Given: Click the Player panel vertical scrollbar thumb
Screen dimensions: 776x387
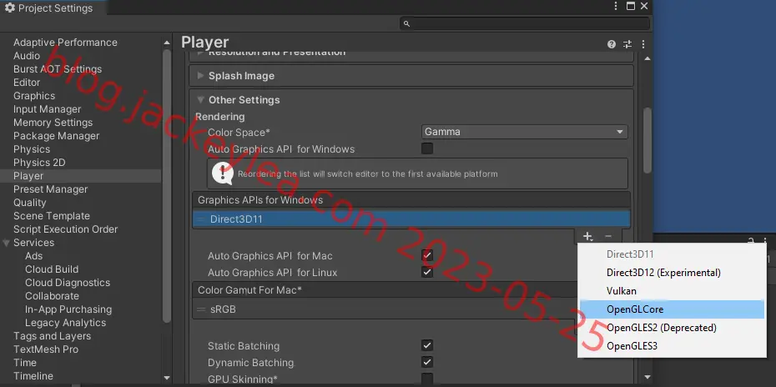Looking at the screenshot, I should click(x=648, y=140).
